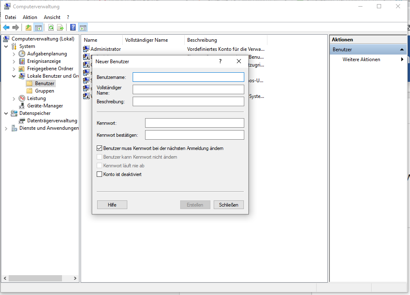The image size is (410, 295).
Task: Expand the Freigegebene Ordner node
Action: pos(14,69)
